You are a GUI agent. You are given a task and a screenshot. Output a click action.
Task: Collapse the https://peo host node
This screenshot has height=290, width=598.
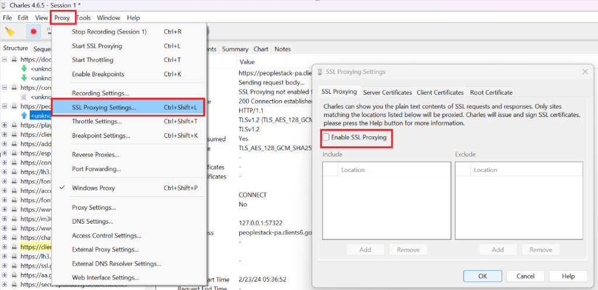tap(4, 106)
